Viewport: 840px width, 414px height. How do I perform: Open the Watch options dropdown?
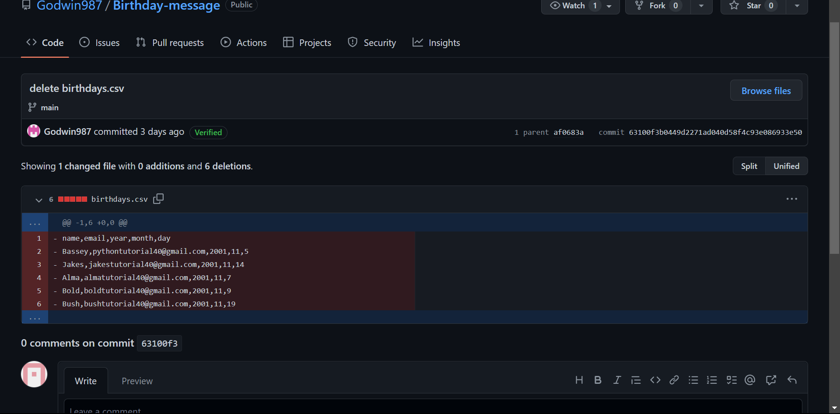(610, 6)
